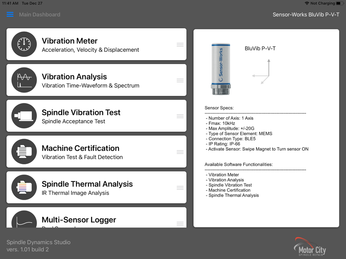Click 'Machine Certification' in functionalities list
The height and width of the screenshot is (259, 346).
tap(228, 190)
